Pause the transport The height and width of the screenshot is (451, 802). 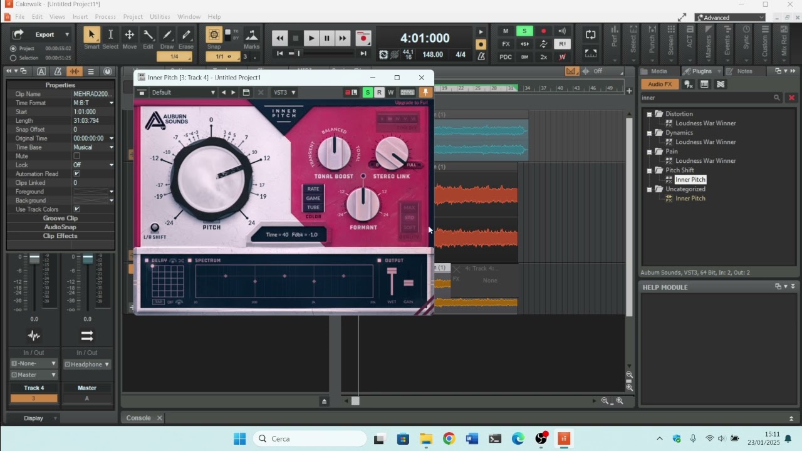click(326, 38)
